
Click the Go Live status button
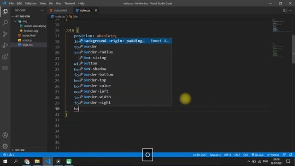tap(257, 155)
